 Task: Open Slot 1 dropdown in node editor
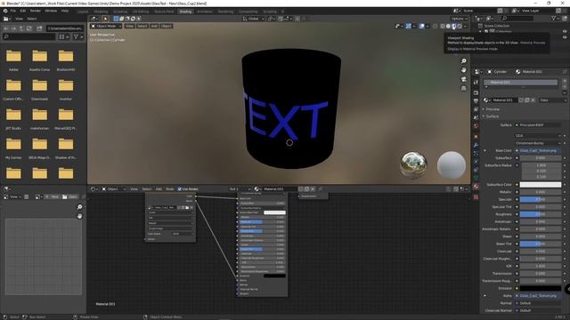tap(240, 189)
